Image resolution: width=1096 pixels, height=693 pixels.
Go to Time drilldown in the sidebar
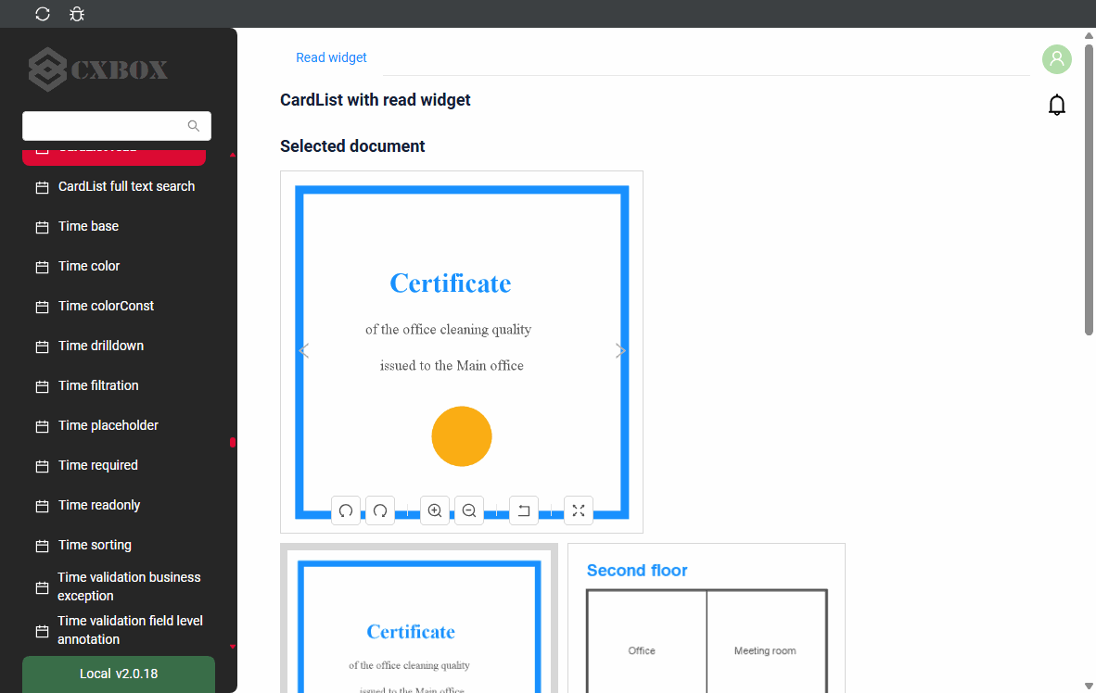point(116,346)
